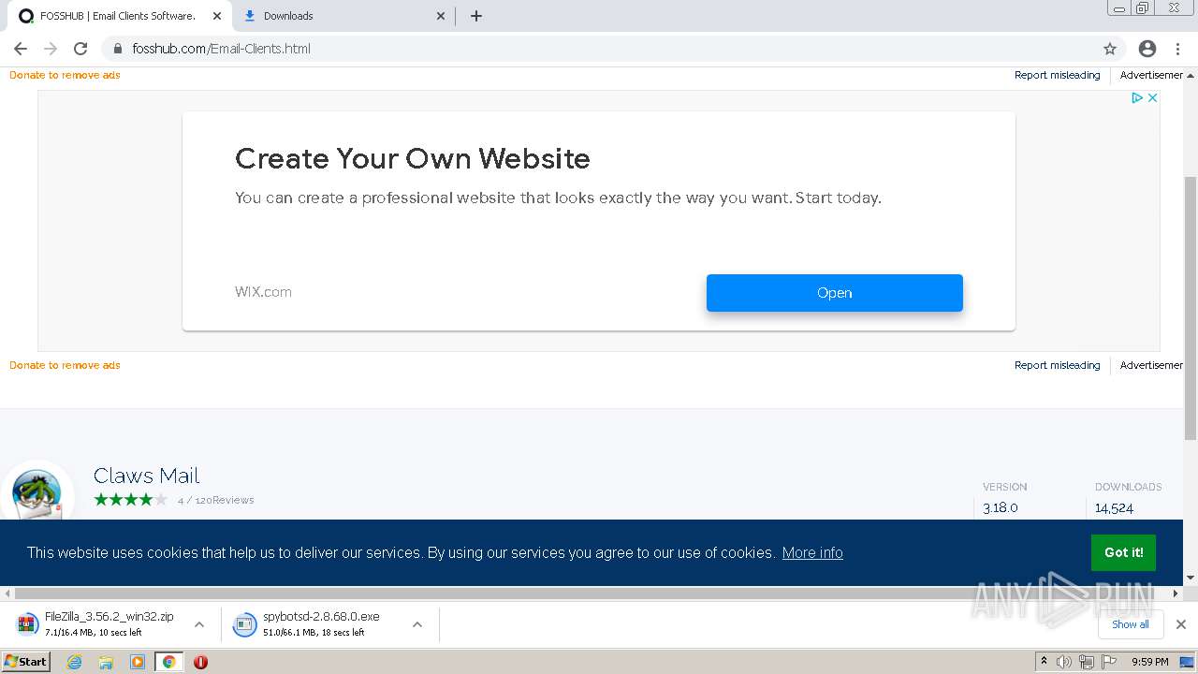Viewport: 1198px width, 674px height.
Task: Open the Claws Mail title link
Action: tap(147, 476)
